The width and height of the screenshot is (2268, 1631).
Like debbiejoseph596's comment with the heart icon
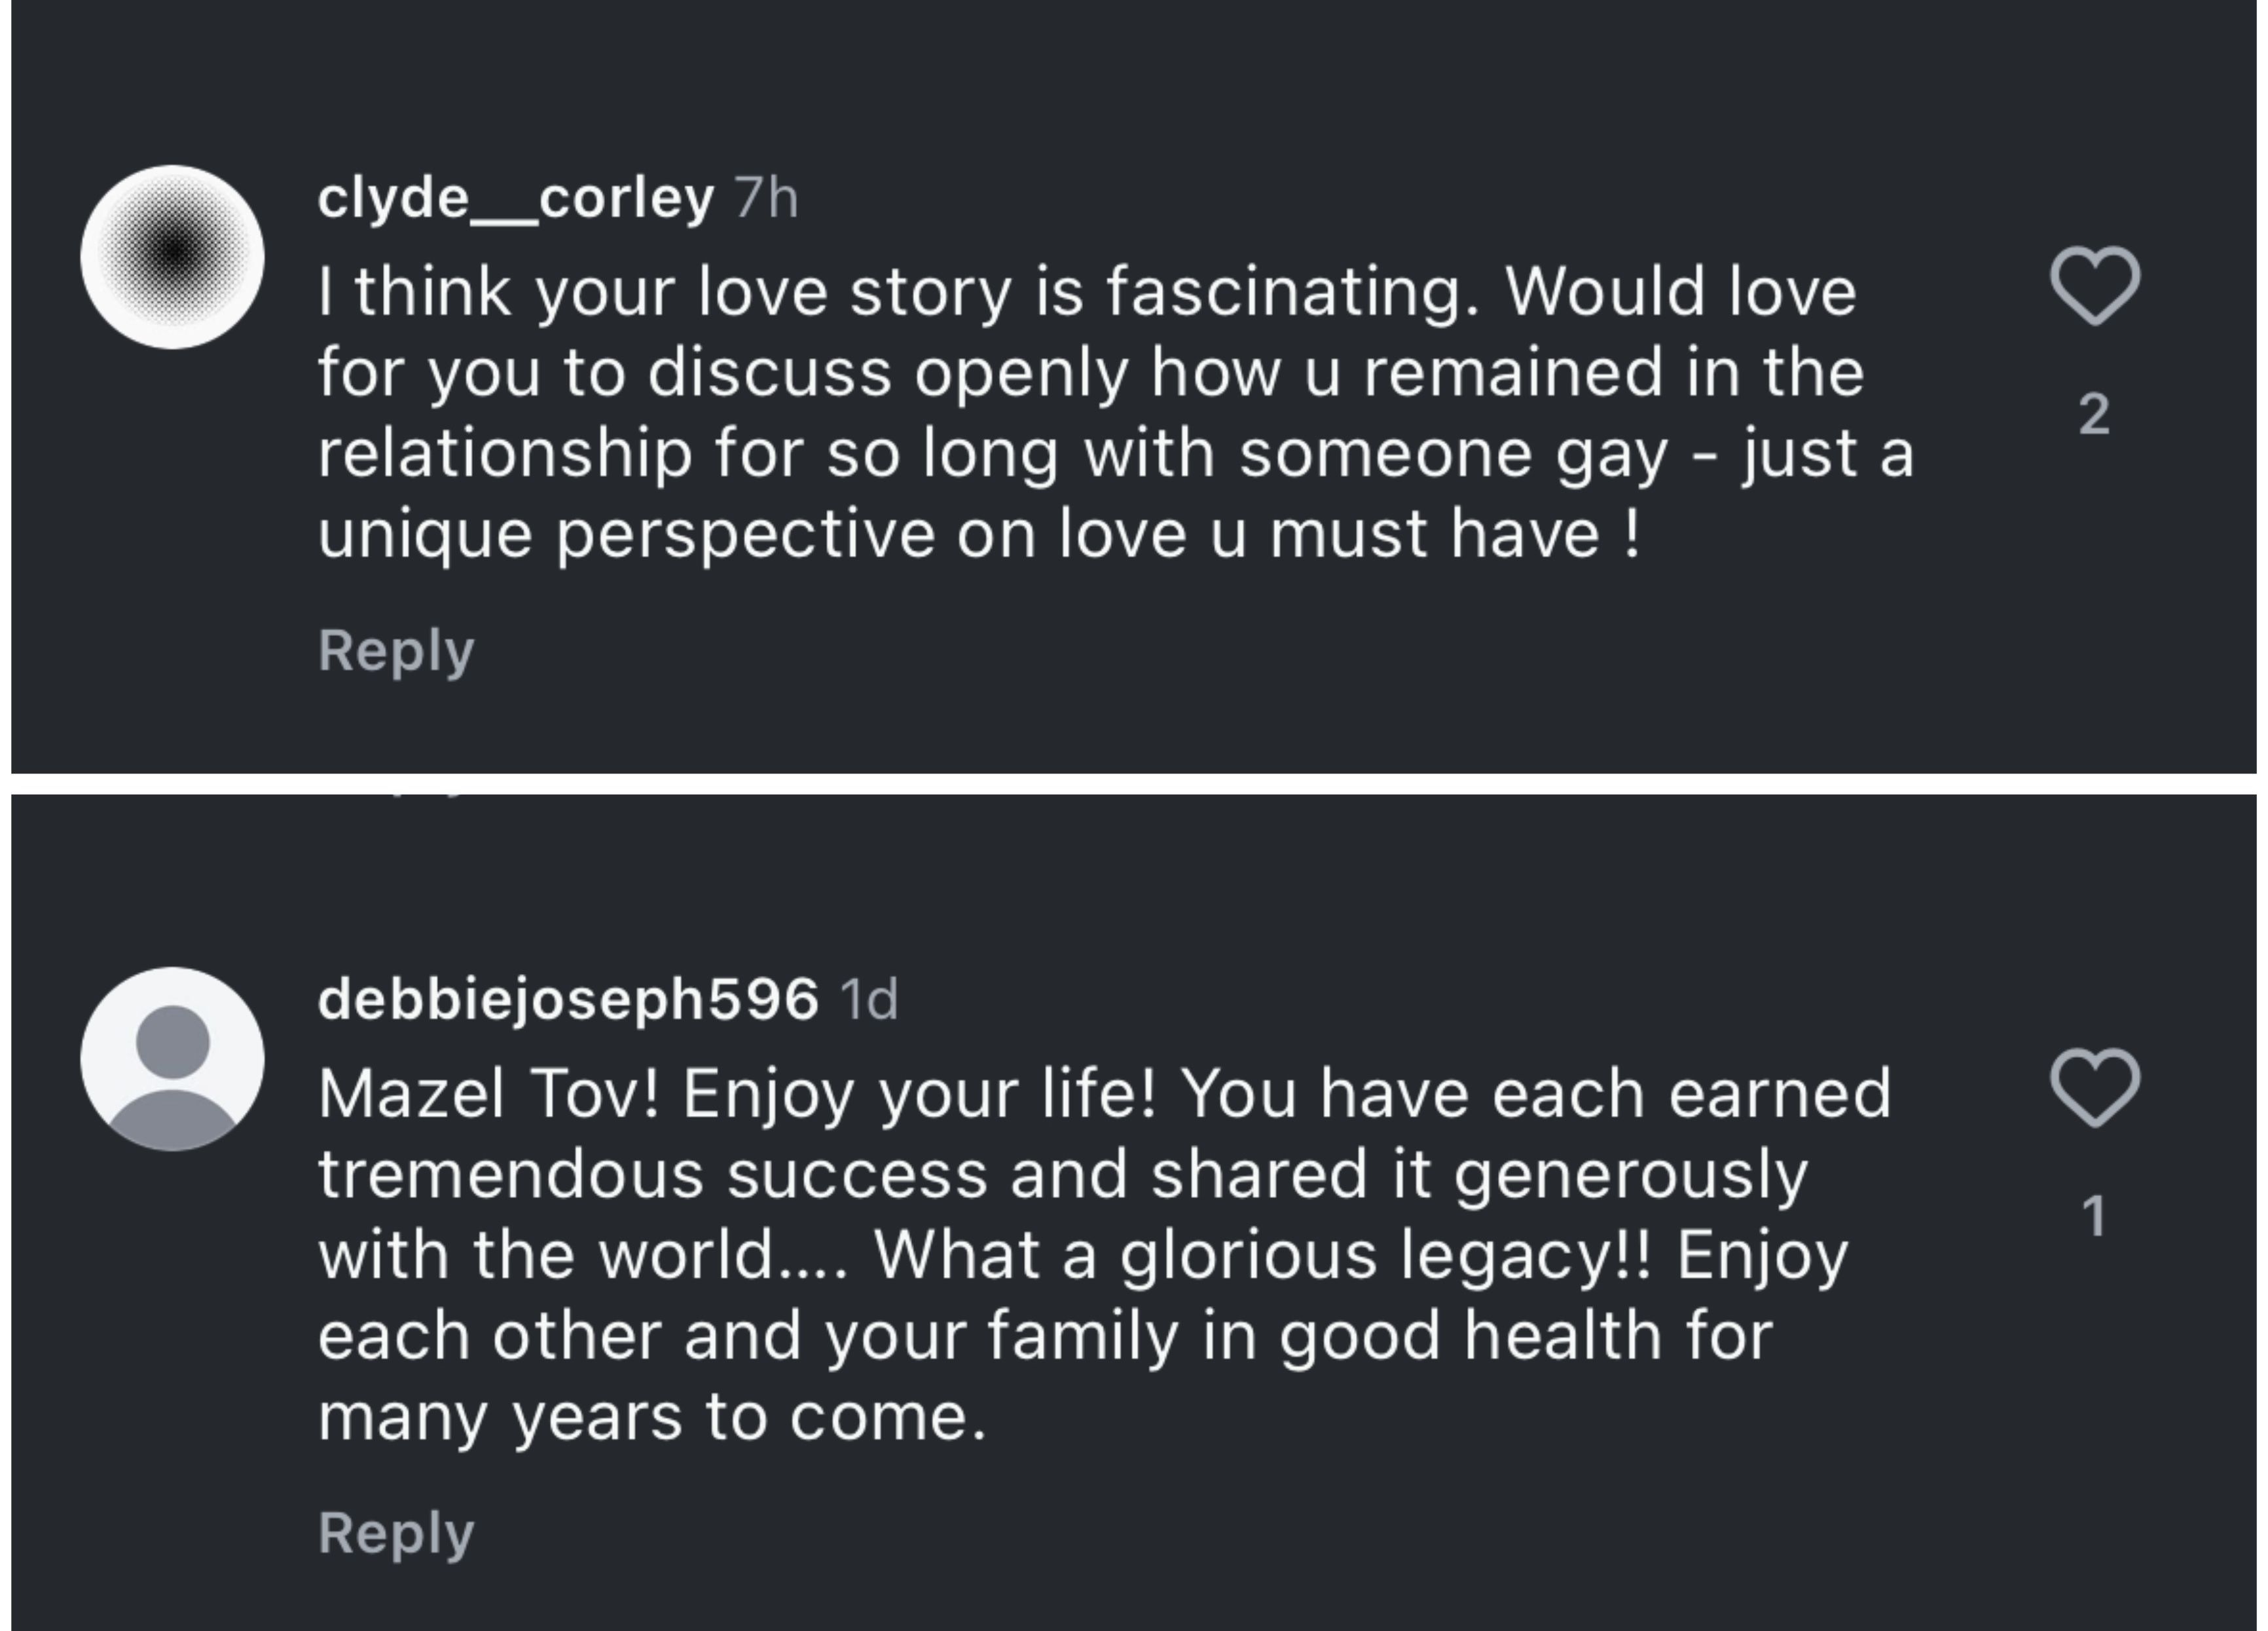[2094, 1088]
